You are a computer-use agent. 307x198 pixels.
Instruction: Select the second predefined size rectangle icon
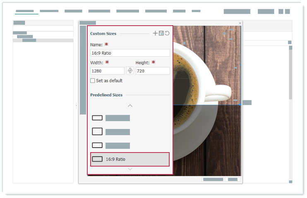tap(97, 132)
